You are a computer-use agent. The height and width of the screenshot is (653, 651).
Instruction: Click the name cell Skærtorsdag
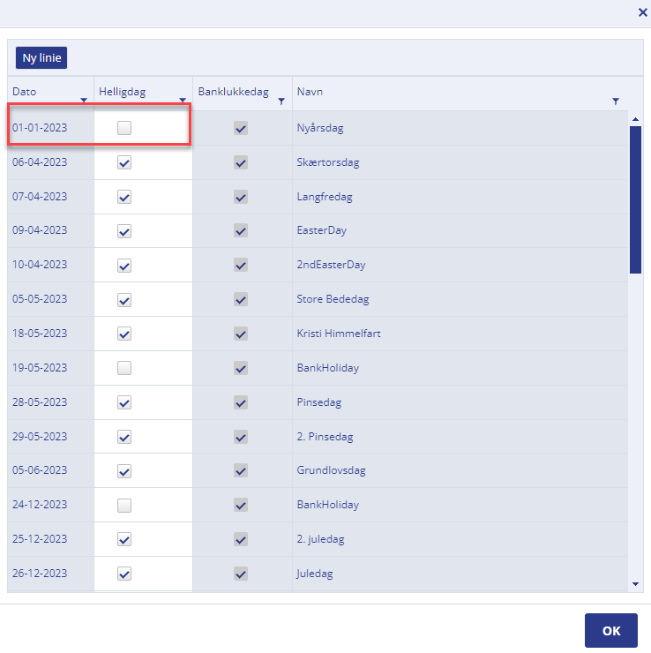click(460, 162)
